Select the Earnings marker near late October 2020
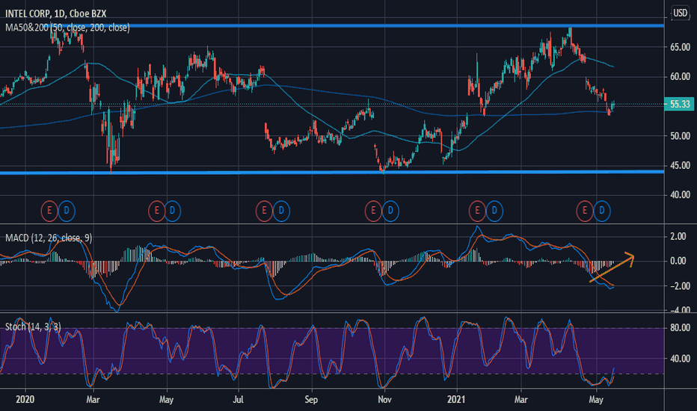697x411 pixels. pos(373,211)
